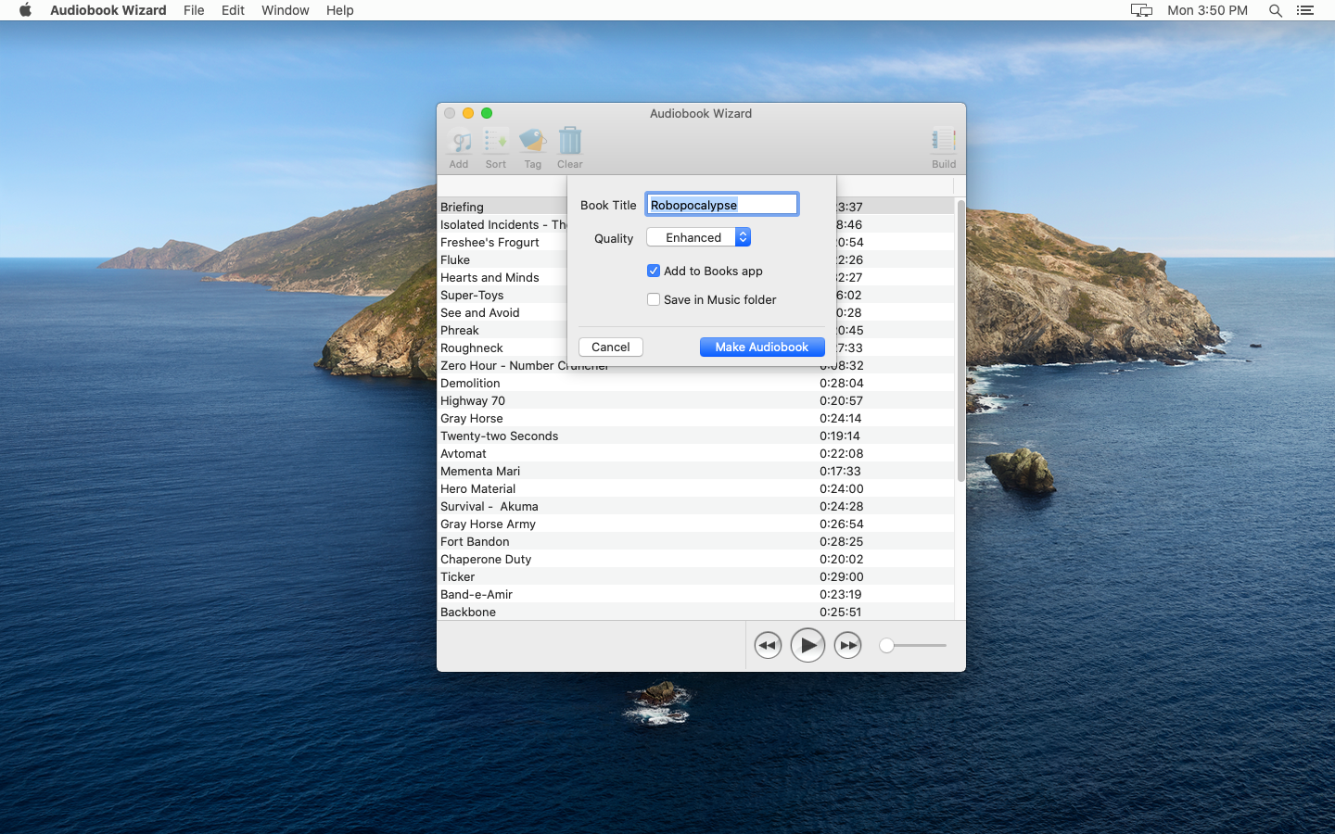Click the track list vertical scrollbar

point(960,340)
